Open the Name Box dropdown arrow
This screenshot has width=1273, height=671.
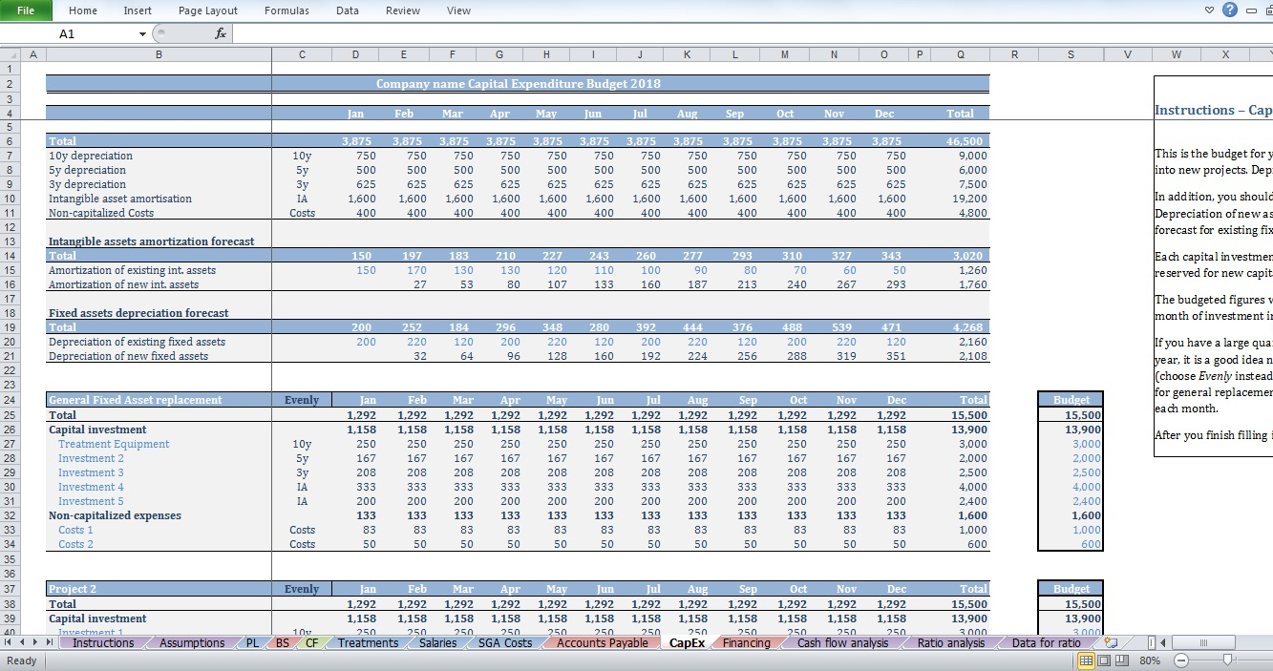[x=142, y=33]
